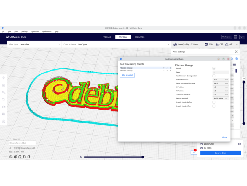Expand the print settings profile bar chevron
Image resolution: width=247 pixels, height=186 pixels.
pos(237,44)
